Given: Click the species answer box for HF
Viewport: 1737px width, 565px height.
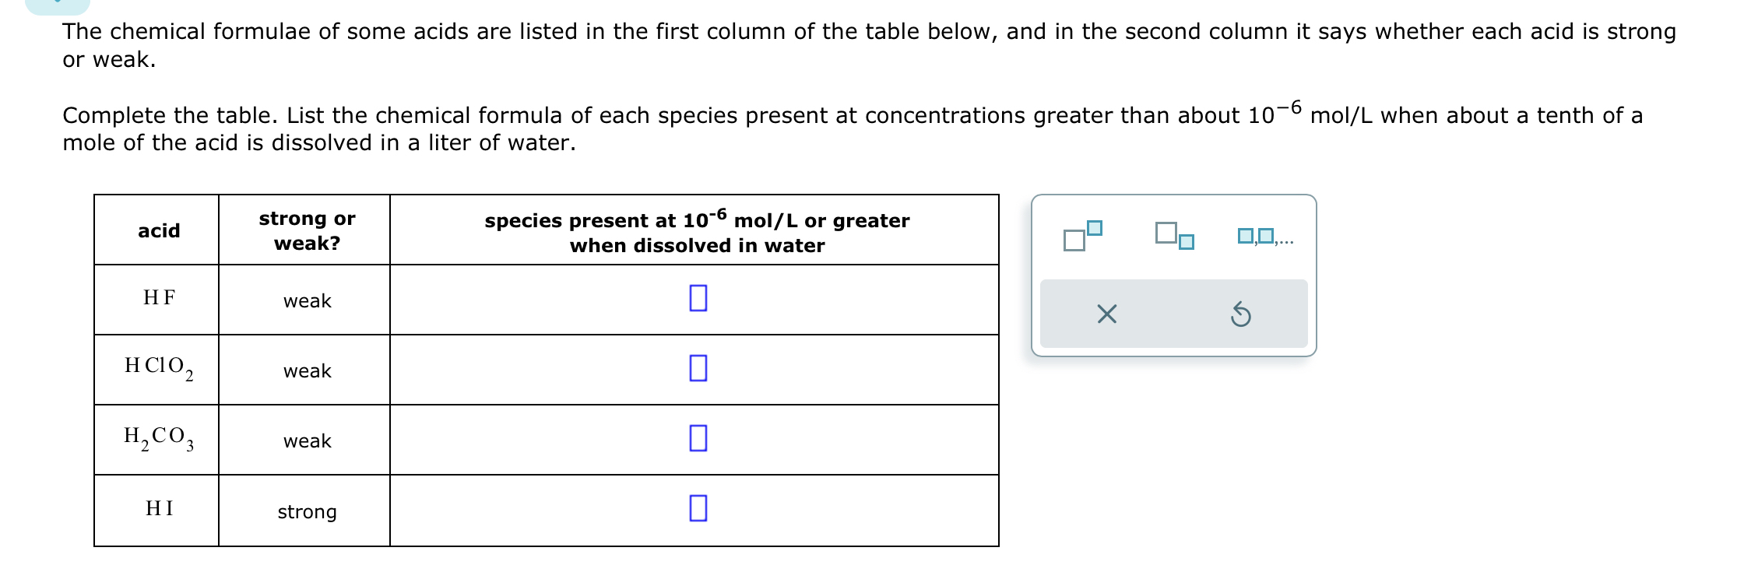Looking at the screenshot, I should point(698,298).
